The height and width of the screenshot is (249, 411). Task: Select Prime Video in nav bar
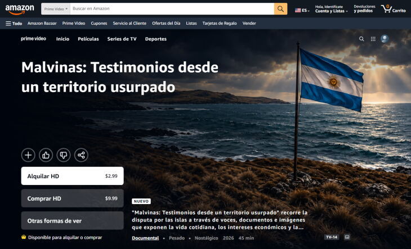(74, 23)
